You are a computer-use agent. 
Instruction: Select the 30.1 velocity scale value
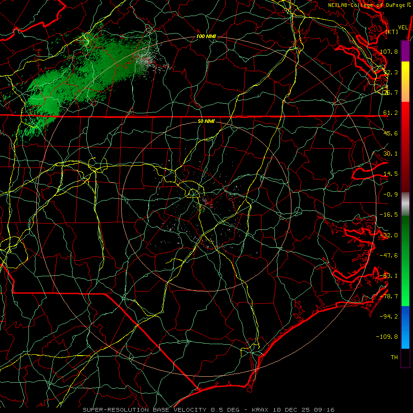coord(391,154)
